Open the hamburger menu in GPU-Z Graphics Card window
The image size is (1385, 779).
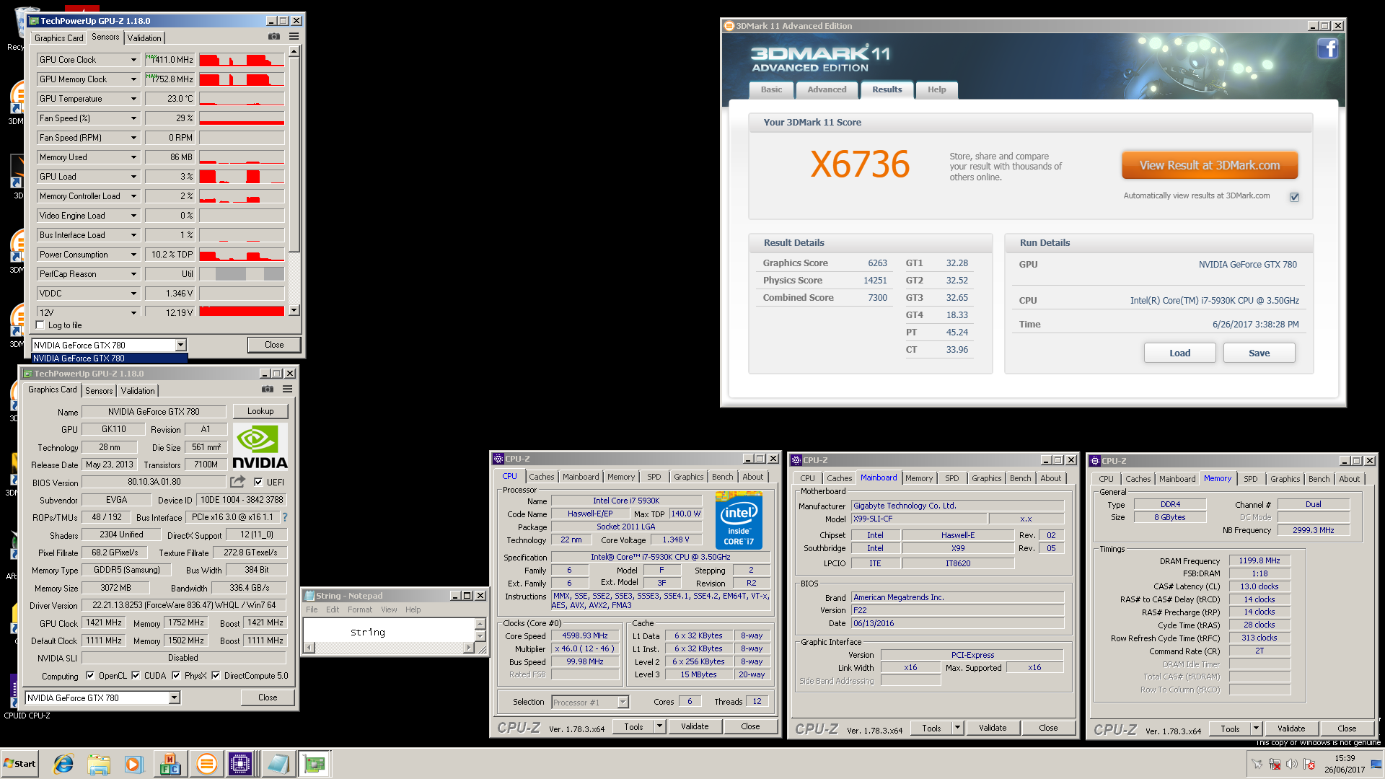(x=287, y=389)
